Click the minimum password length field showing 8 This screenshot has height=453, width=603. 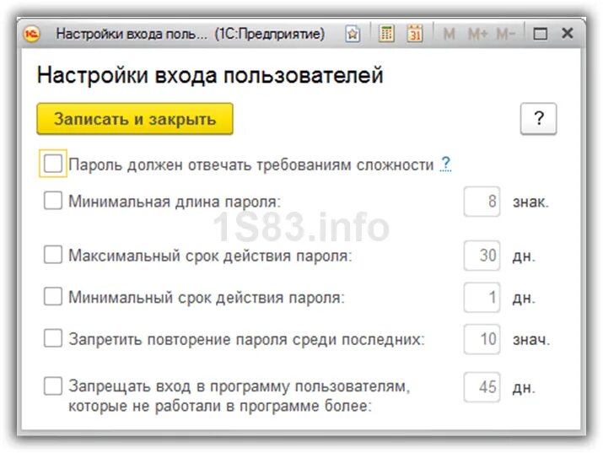tap(482, 202)
